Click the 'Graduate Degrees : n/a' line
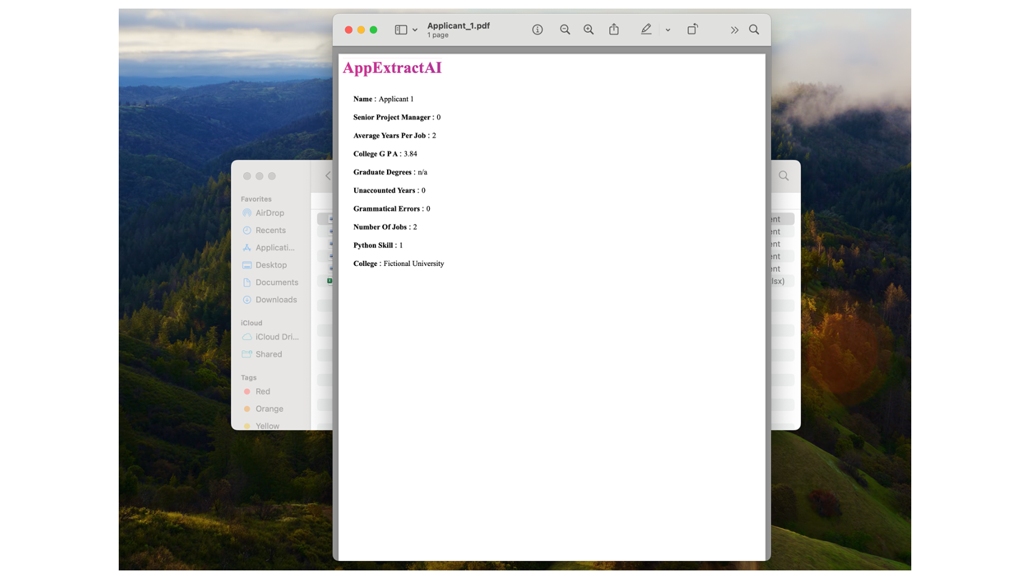 point(390,172)
